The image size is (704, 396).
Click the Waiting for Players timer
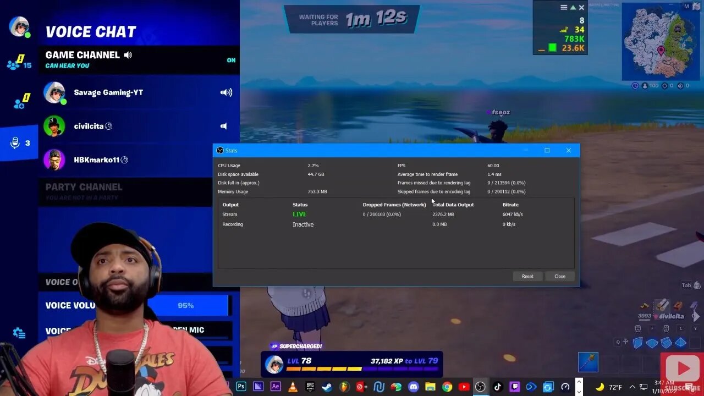(352, 19)
